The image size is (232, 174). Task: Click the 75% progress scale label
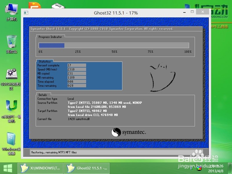(x=150, y=52)
